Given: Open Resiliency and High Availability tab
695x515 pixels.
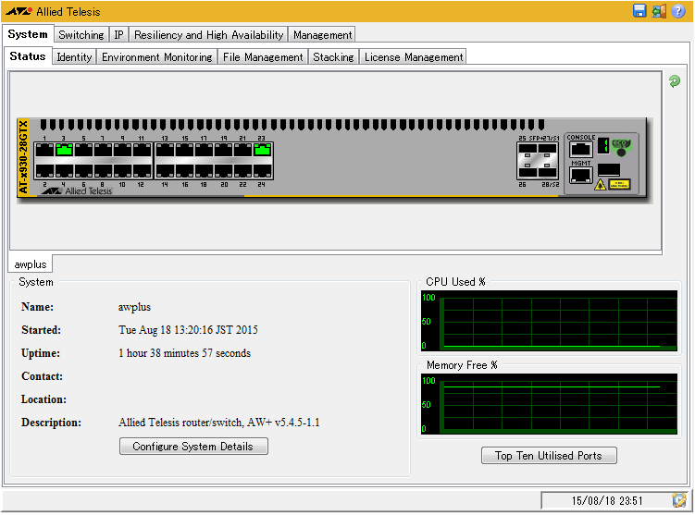Looking at the screenshot, I should (x=208, y=34).
